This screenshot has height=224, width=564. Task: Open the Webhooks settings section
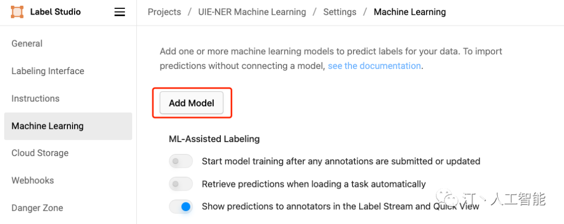click(x=32, y=180)
